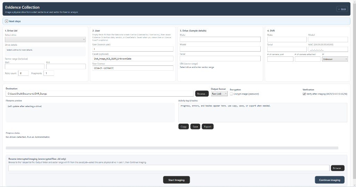
Task: Click the sector range Start field
Action: 25,66
